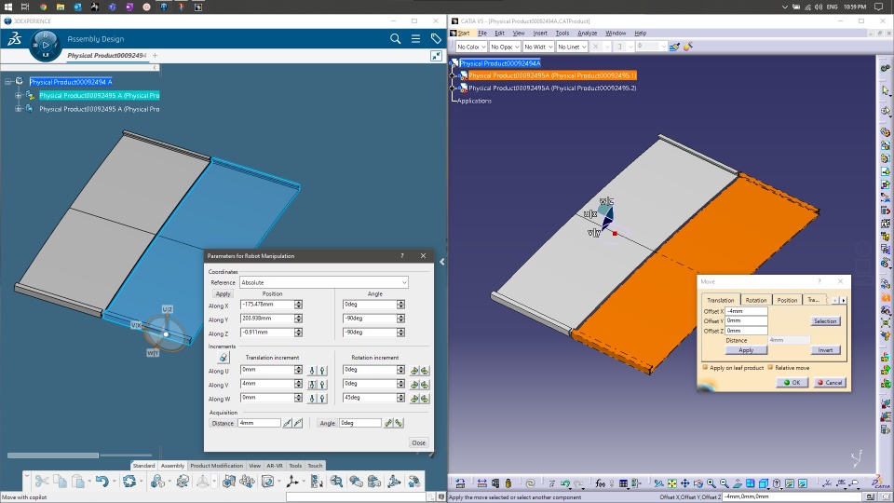Click Cancel in the Move dialog

[x=830, y=383]
